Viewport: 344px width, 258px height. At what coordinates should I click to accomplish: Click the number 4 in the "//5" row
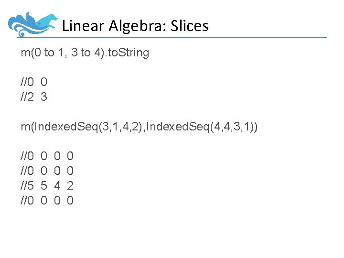click(57, 185)
